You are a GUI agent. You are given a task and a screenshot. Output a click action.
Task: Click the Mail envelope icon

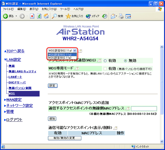point(113,16)
